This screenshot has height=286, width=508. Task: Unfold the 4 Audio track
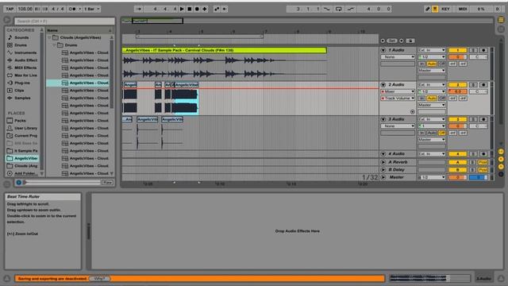click(383, 154)
